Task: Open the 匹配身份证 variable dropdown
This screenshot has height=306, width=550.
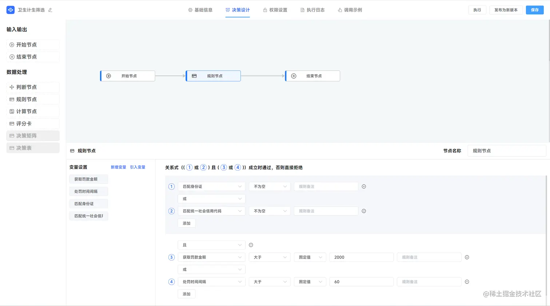Action: tap(211, 186)
